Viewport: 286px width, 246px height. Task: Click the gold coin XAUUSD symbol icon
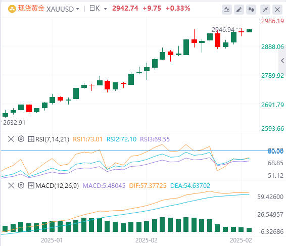12,9
